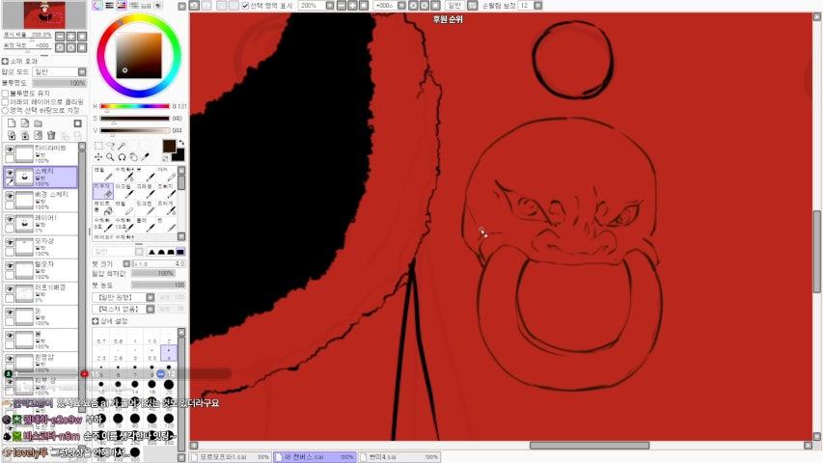This screenshot has height=463, width=823.
Task: Enable 아래의 레이어로 클리핑 checkbox
Action: click(x=5, y=102)
